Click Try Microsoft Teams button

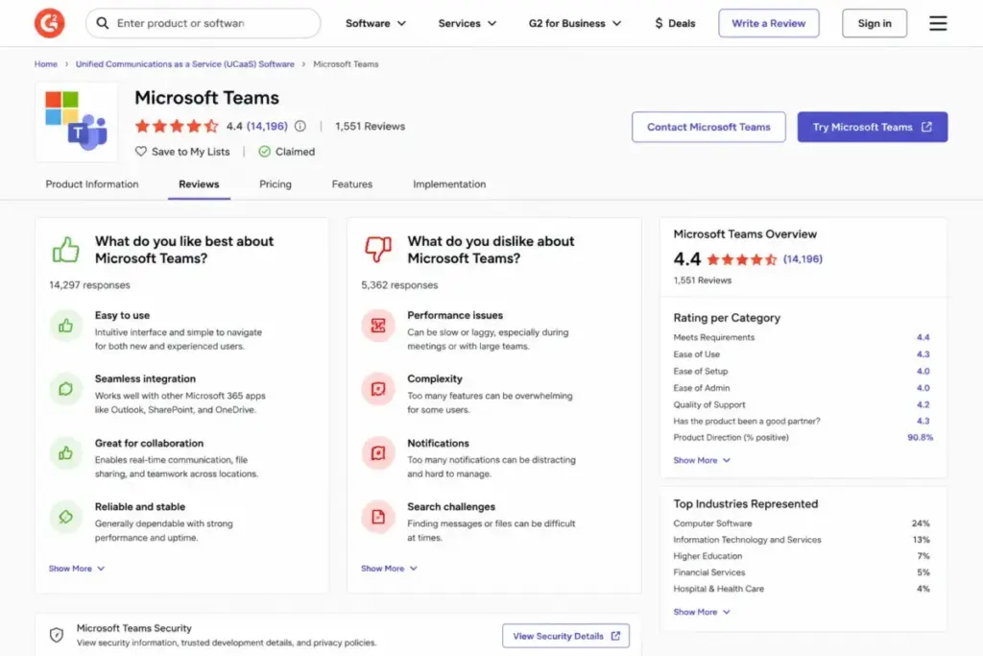[872, 127]
